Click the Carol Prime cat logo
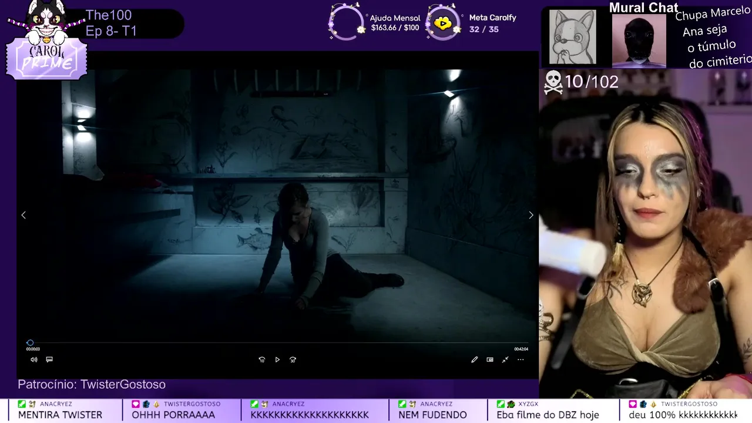 [x=46, y=40]
